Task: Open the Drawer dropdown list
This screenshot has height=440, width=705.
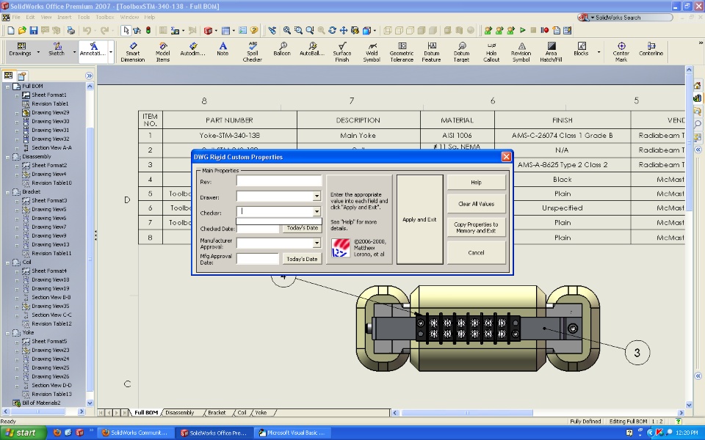Action: pyautogui.click(x=317, y=197)
